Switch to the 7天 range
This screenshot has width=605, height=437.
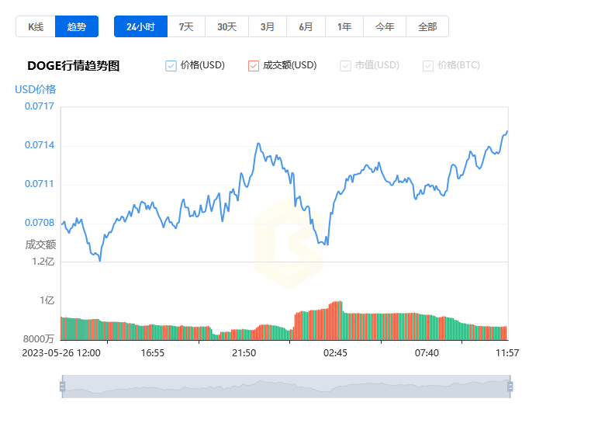point(186,26)
